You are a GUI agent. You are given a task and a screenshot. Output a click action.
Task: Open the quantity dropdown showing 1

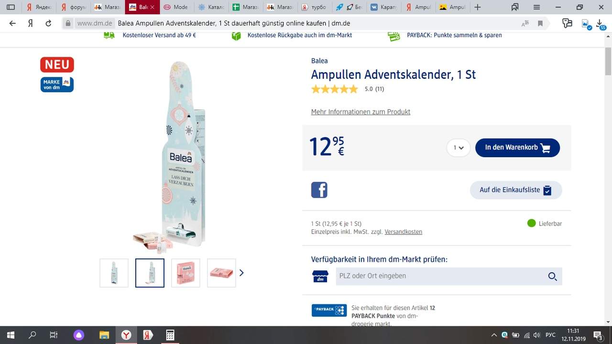coord(459,148)
